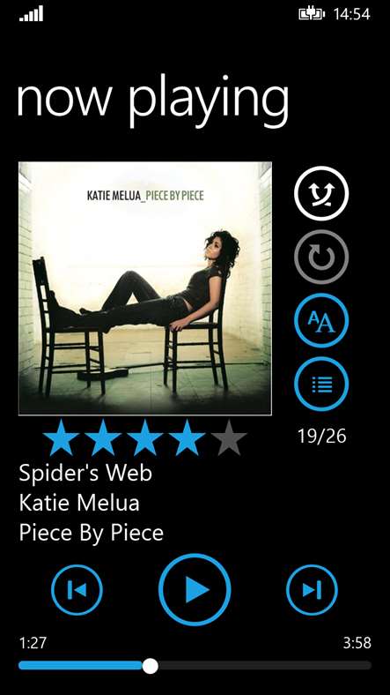
Task: Toggle shuffle playback mode
Action: point(321,193)
